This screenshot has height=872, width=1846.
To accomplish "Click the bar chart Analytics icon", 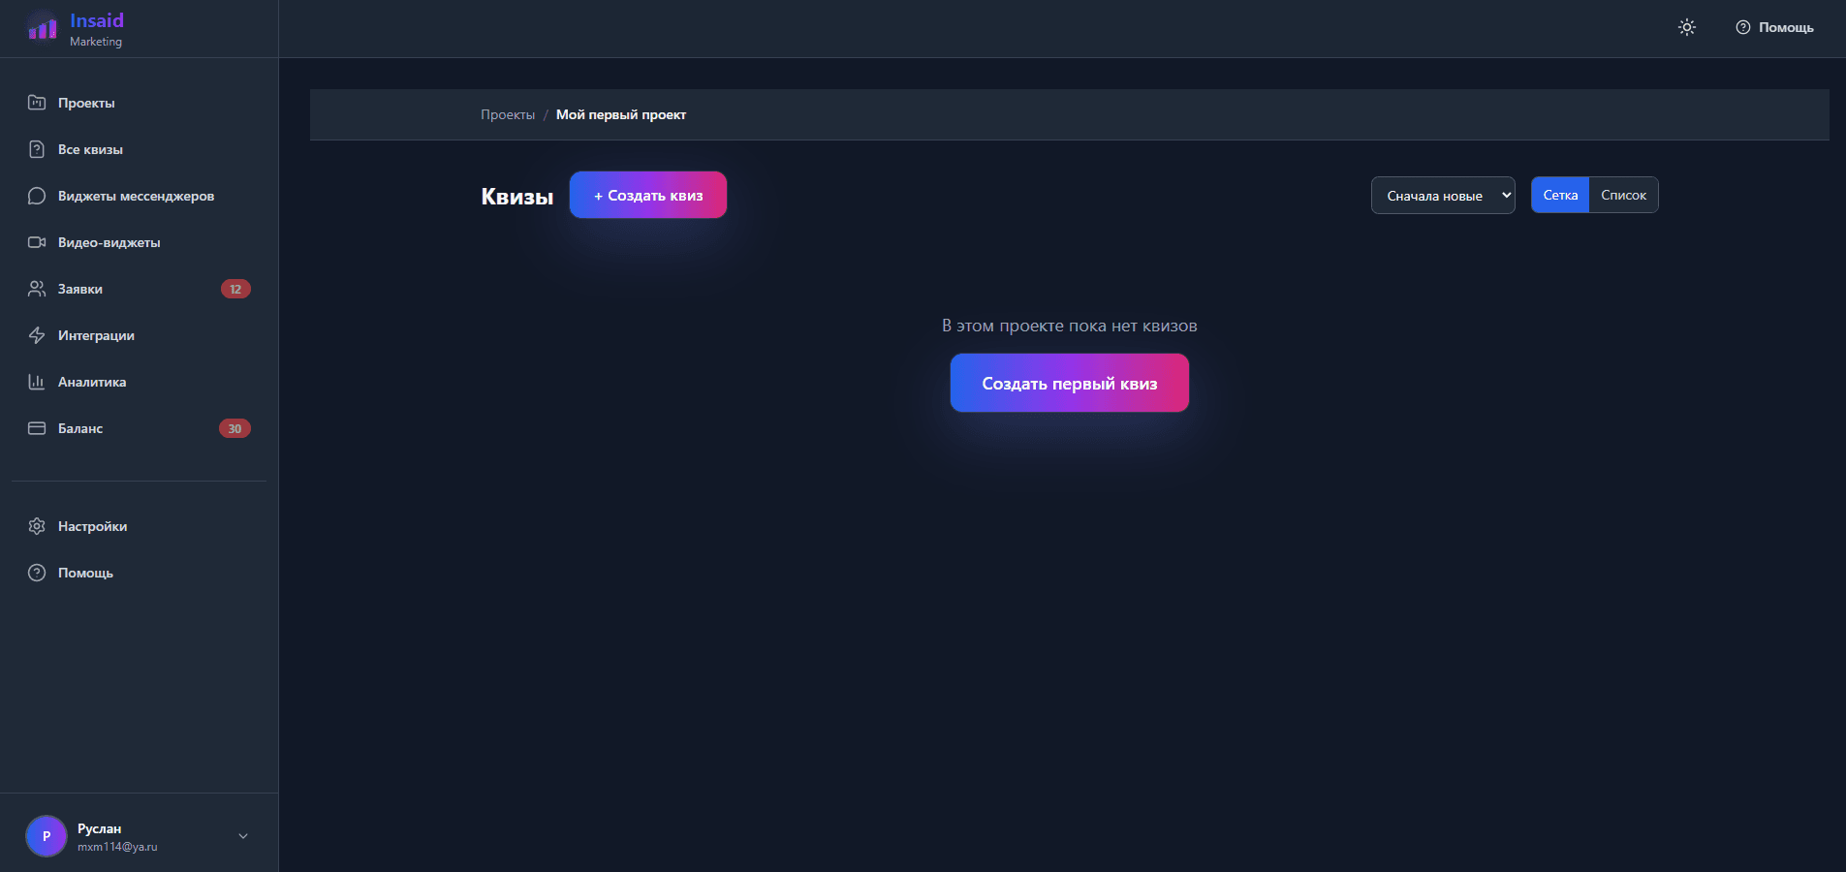I will pyautogui.click(x=37, y=382).
